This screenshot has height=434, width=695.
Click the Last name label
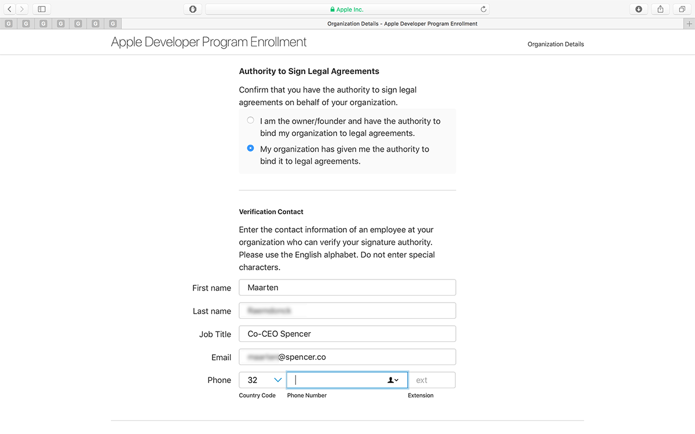[x=212, y=311]
